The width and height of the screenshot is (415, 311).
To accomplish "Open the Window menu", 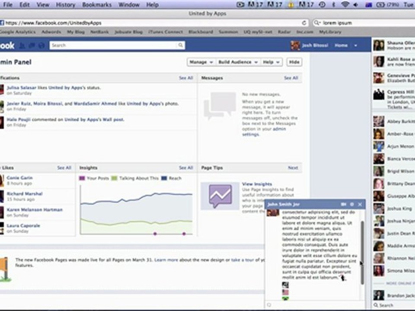I will 129,4.
